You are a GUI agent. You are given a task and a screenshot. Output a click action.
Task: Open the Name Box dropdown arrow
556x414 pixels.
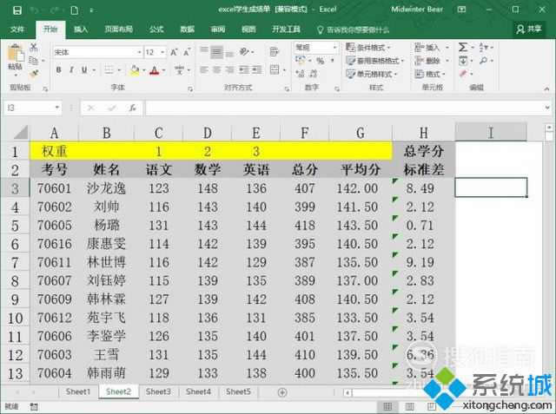pyautogui.click(x=56, y=108)
